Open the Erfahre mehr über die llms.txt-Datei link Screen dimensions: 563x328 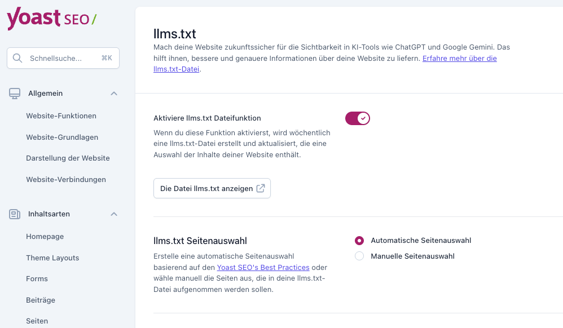pyautogui.click(x=459, y=58)
